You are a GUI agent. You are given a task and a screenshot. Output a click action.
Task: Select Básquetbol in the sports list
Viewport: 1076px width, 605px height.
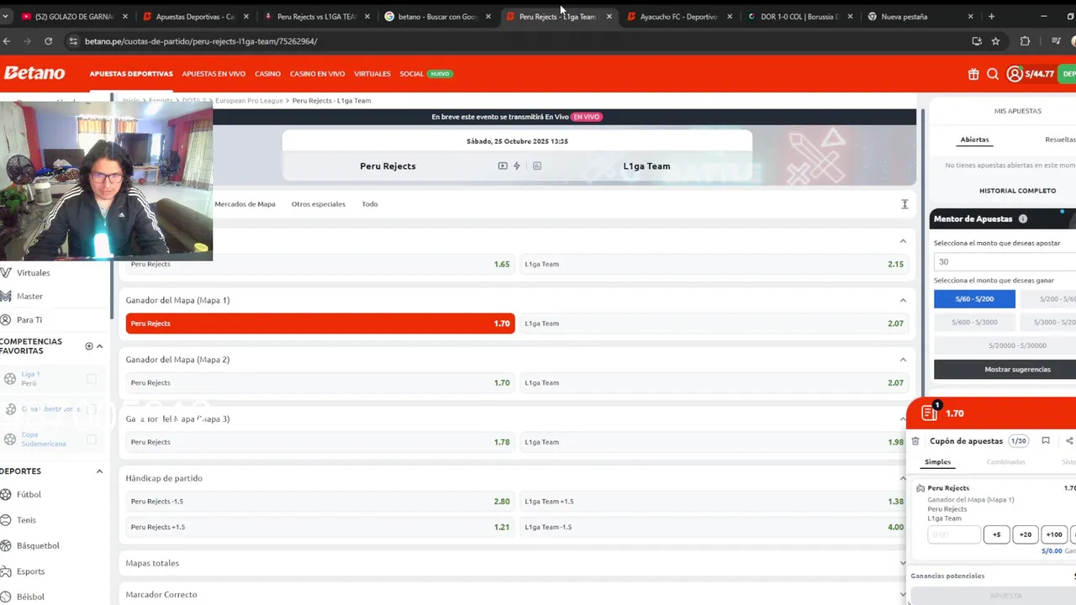click(x=38, y=545)
